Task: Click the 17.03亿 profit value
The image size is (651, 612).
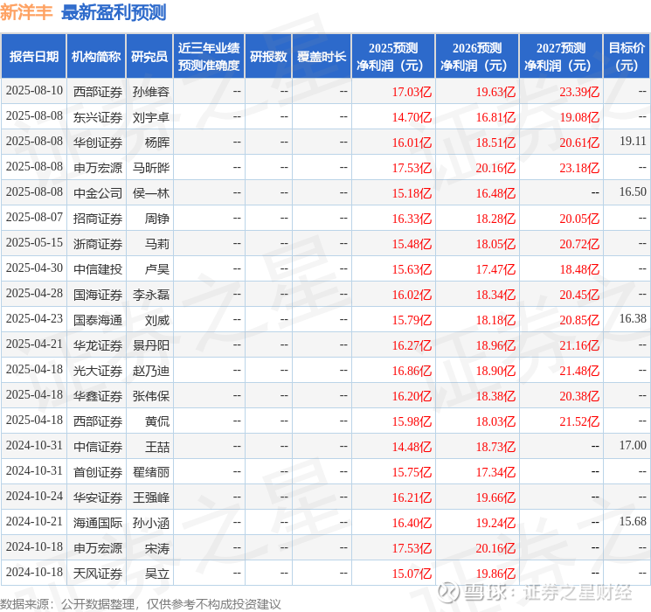Action: 412,92
